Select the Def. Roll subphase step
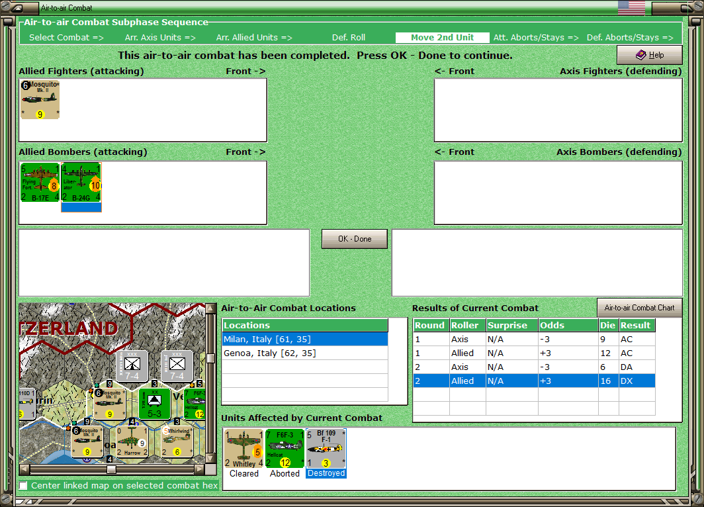Image resolution: width=704 pixels, height=507 pixels. (349, 38)
